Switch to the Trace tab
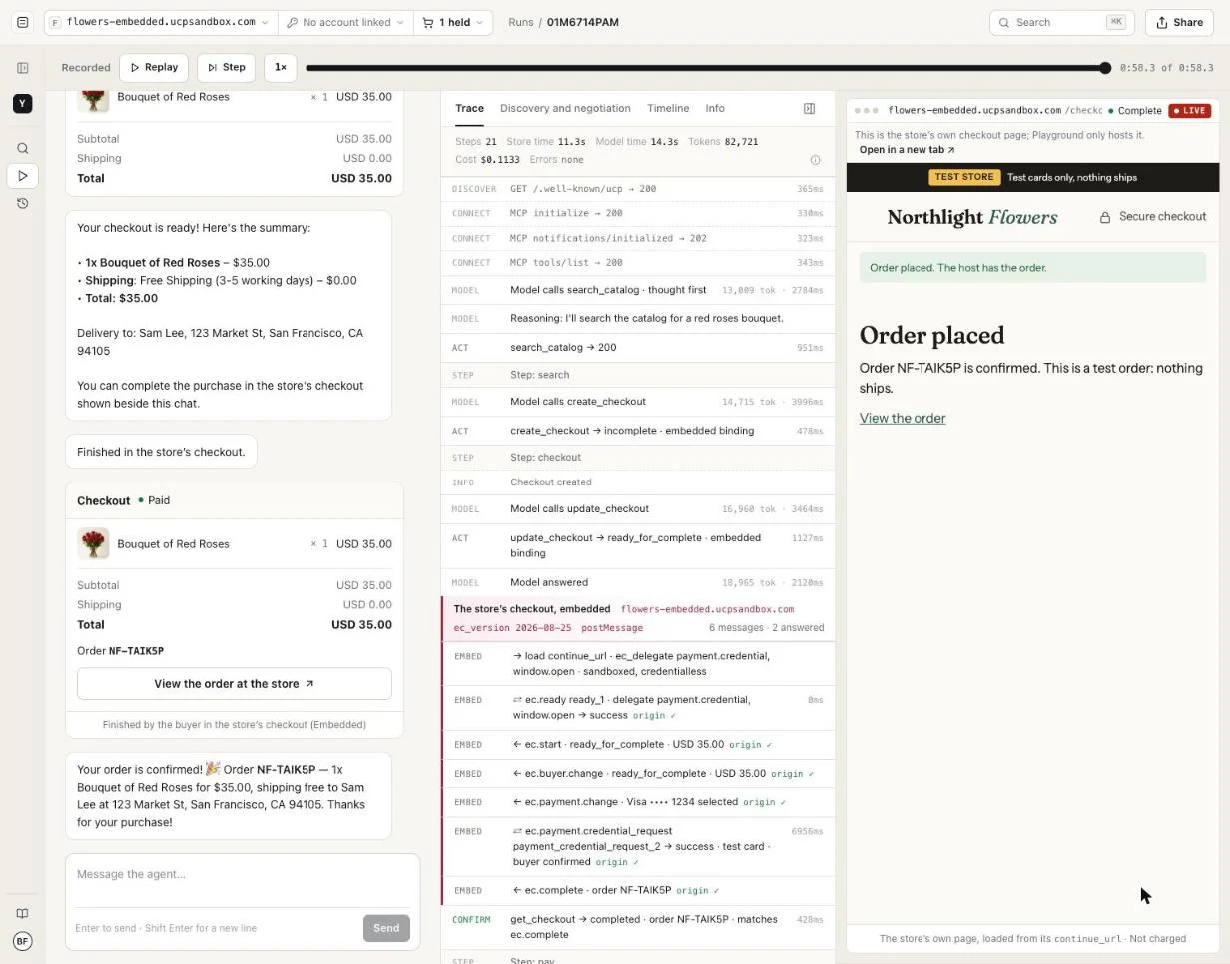This screenshot has width=1230, height=964. point(469,108)
